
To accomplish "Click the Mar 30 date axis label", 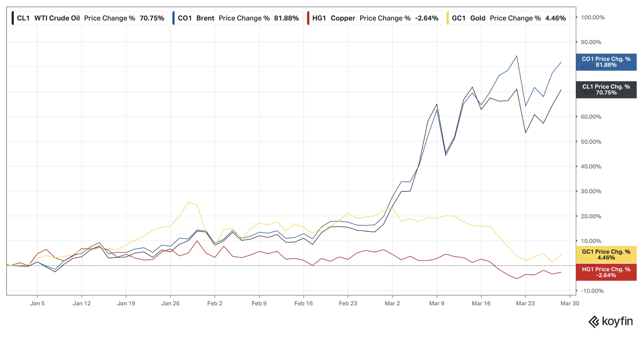I will pos(569,303).
